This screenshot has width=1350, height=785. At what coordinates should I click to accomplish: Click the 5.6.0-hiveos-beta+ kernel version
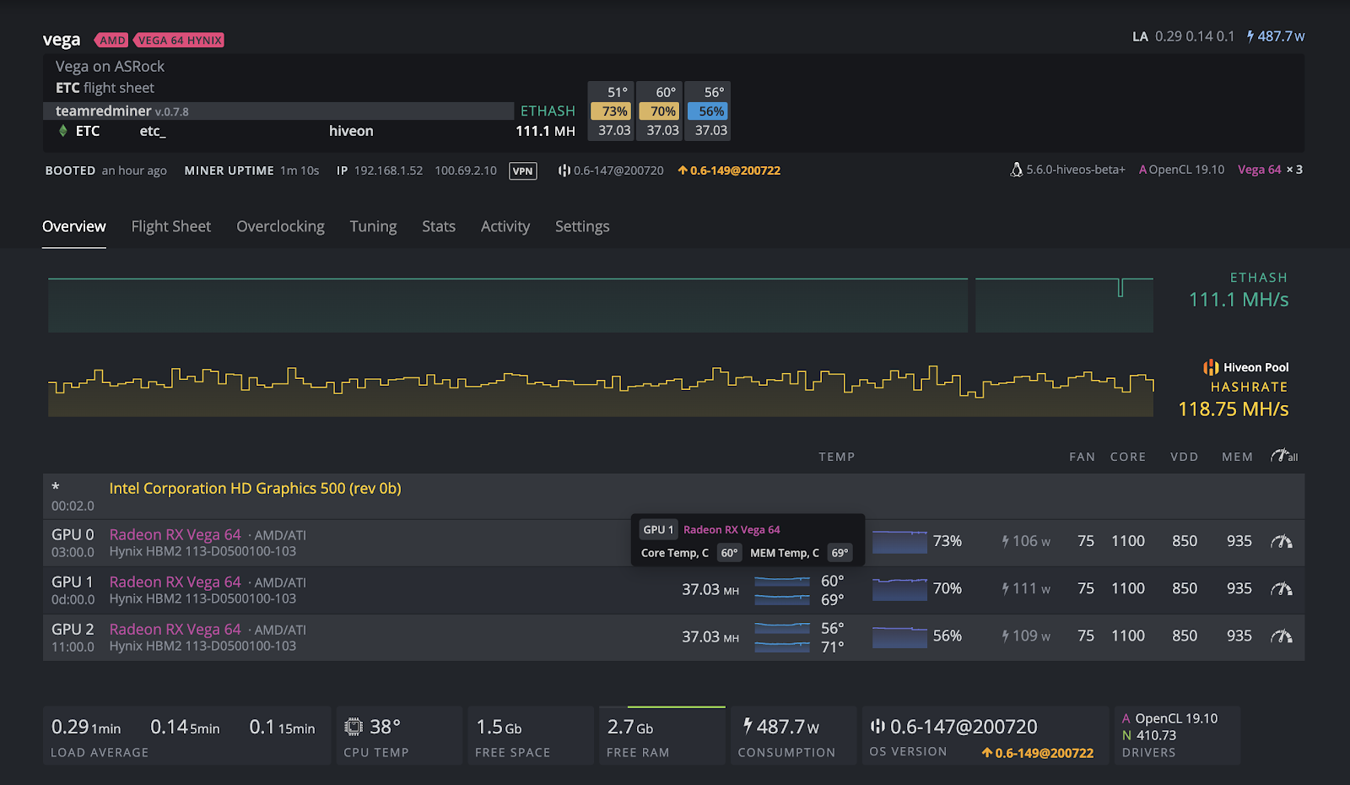1076,170
